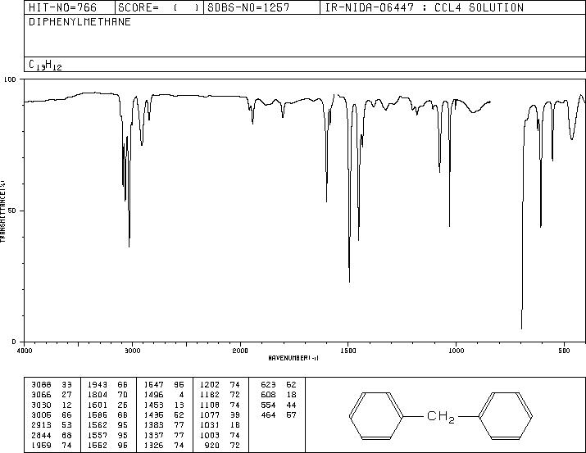Click the right phenyl ring of the structure
This screenshot has width=586, height=453.
[506, 415]
